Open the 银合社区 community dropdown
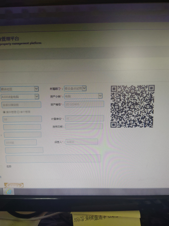 coord(19,89)
